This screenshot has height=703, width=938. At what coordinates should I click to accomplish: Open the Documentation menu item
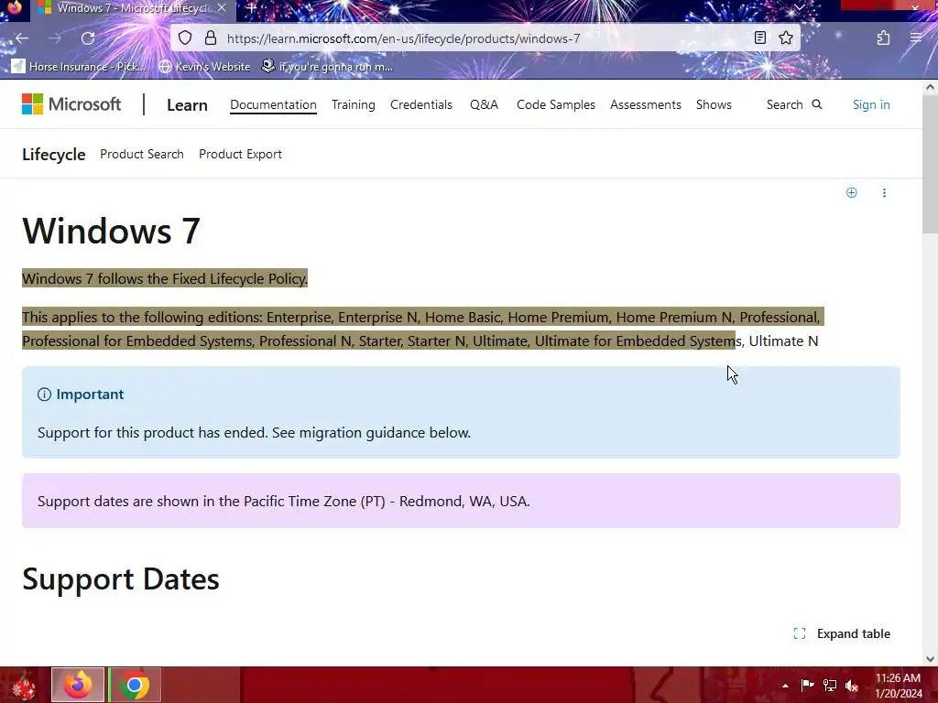point(273,104)
